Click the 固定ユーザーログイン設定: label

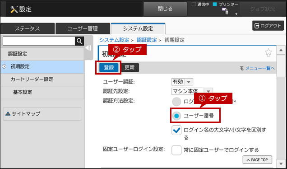(x=134, y=149)
